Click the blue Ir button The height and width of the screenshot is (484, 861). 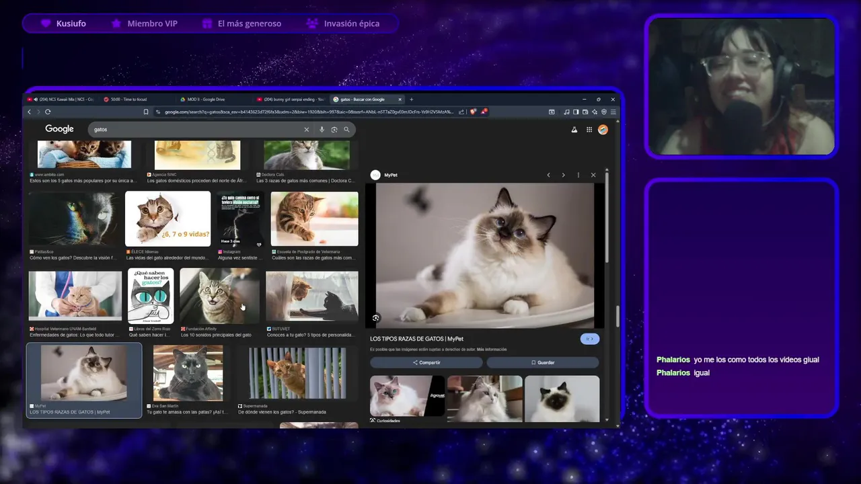[x=590, y=339]
